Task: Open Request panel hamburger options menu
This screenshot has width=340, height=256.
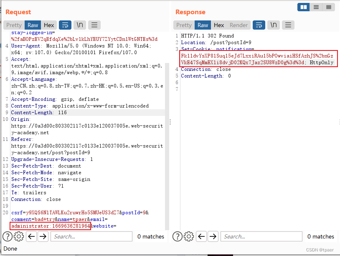Action: tap(94, 25)
